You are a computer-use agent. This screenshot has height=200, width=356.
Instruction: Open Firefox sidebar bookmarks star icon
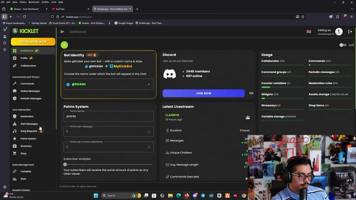click(x=5, y=49)
